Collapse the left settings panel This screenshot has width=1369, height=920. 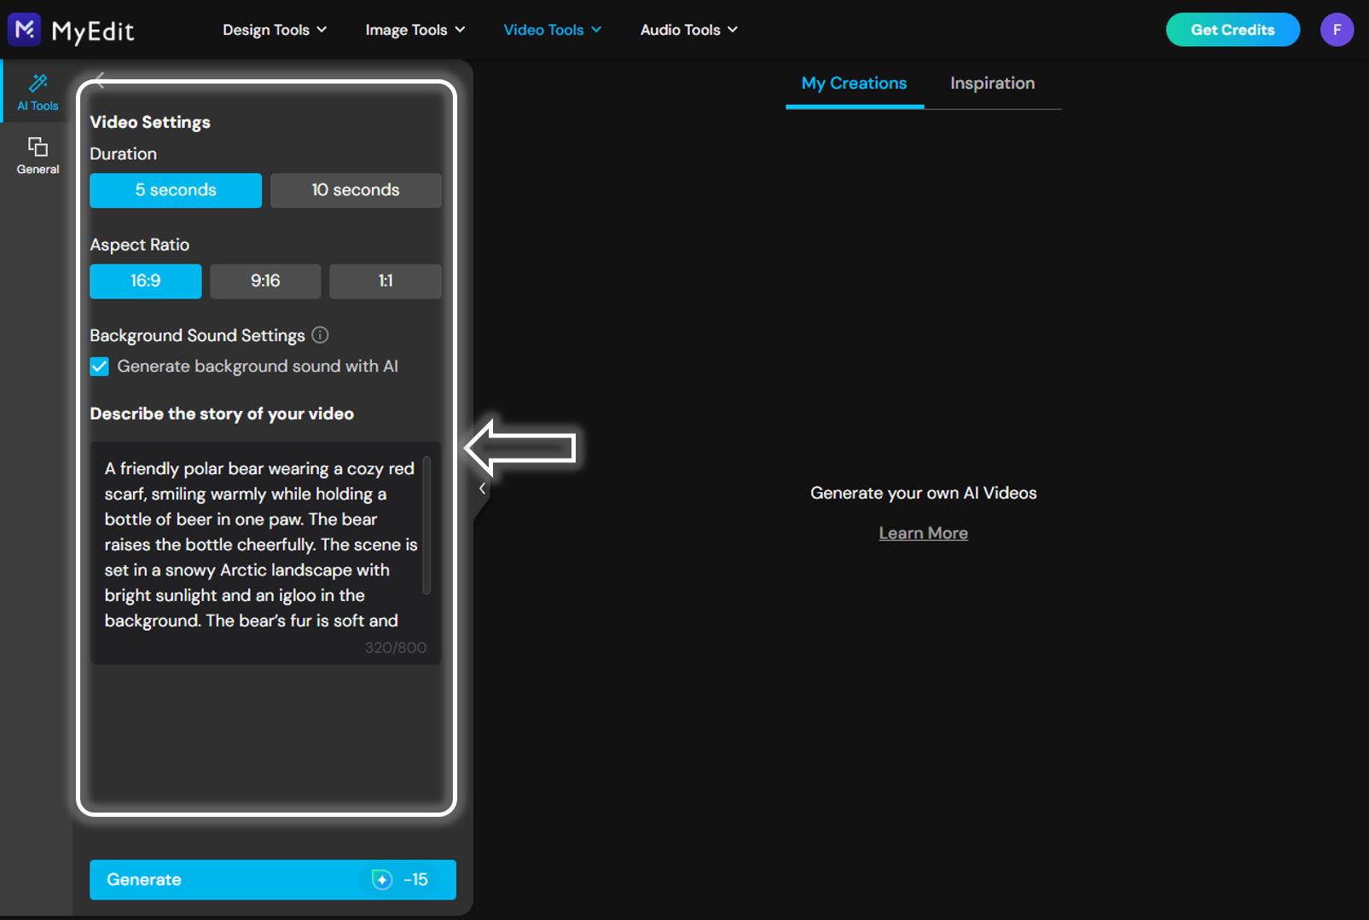(482, 489)
